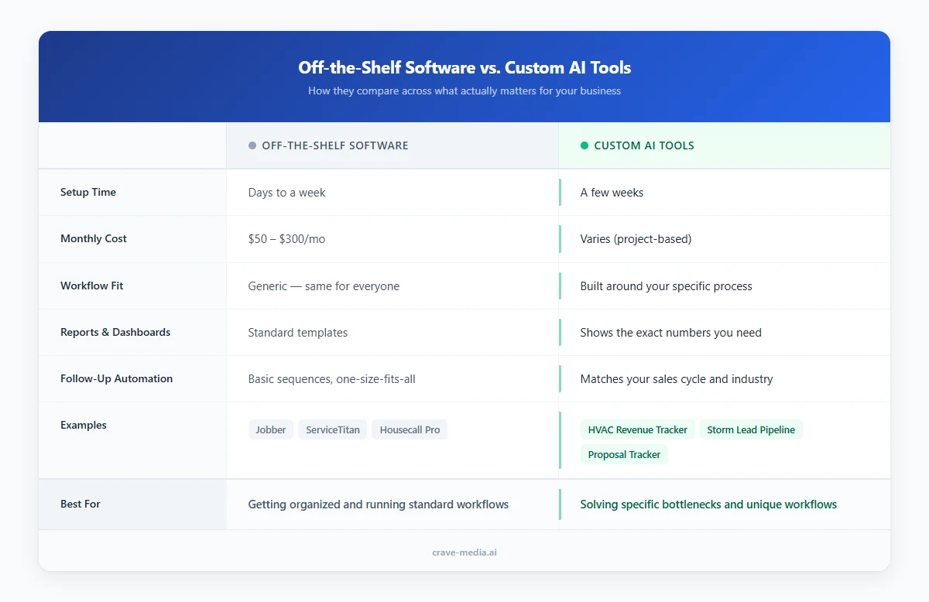Select the Proposal Tracker tag
Viewport: 929px width, 602px height.
pyautogui.click(x=624, y=454)
